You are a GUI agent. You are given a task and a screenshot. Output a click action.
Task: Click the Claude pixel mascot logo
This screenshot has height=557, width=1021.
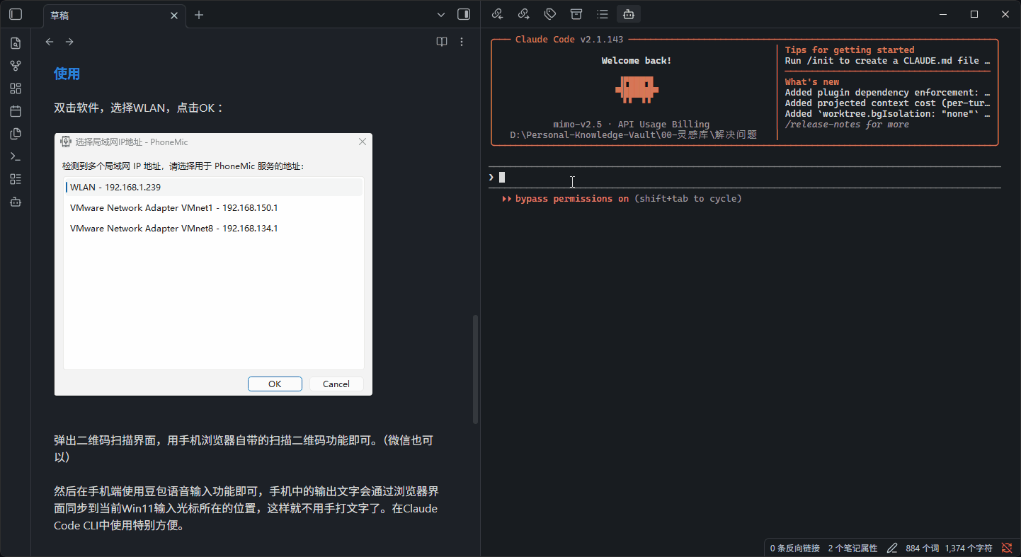[x=637, y=88]
